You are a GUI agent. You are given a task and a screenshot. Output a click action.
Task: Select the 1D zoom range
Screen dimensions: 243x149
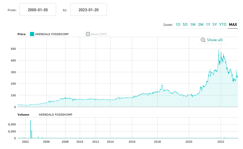click(178, 25)
